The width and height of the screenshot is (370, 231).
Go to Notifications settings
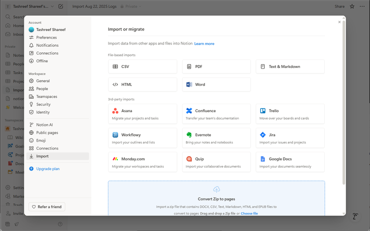[47, 45]
